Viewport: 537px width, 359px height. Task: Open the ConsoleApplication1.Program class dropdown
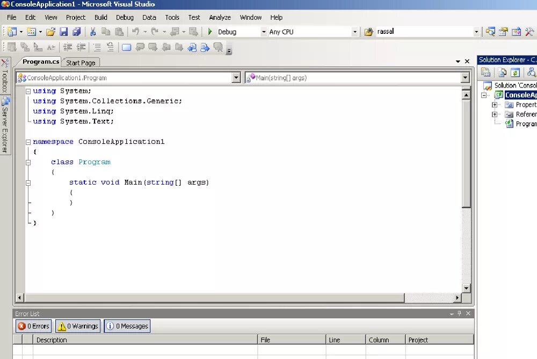[x=236, y=78]
